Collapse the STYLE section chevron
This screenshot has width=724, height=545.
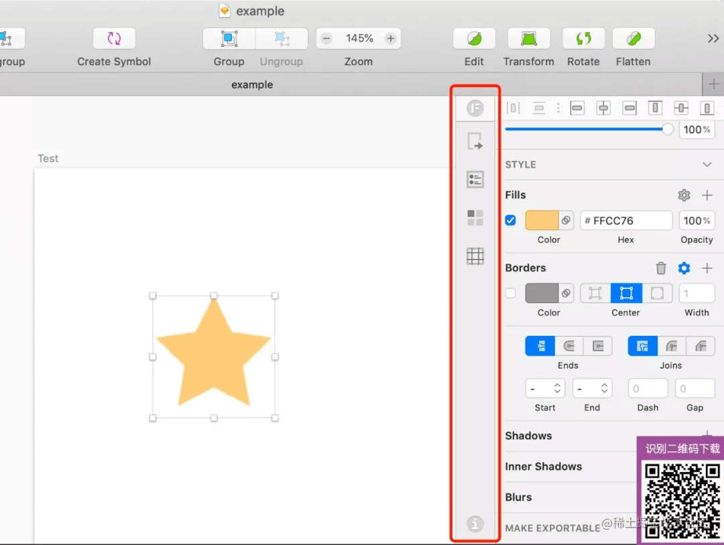click(x=707, y=164)
